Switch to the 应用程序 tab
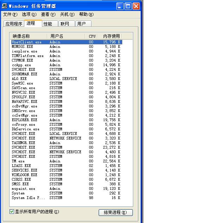This screenshot has width=203, height=223. 14,24
